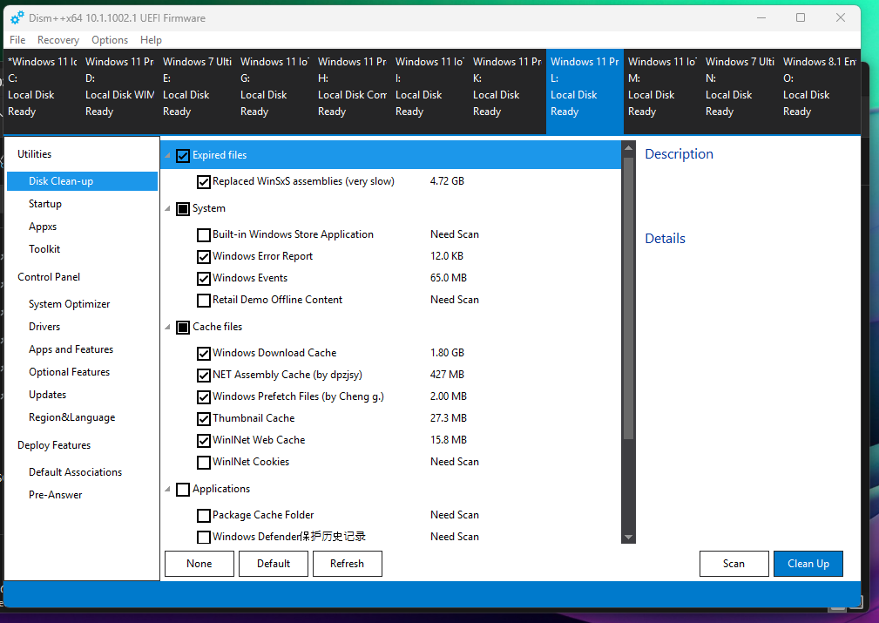Viewport: 879px width, 623px height.
Task: Open Disk Clean-up in sidebar
Action: [83, 181]
